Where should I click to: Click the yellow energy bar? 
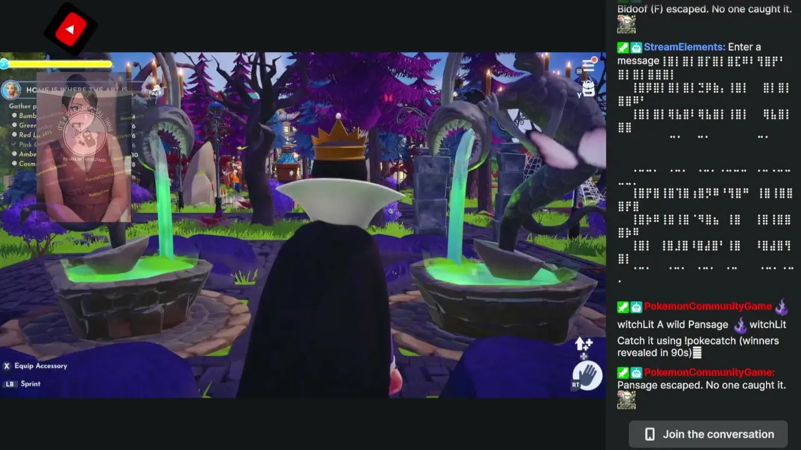(x=60, y=64)
